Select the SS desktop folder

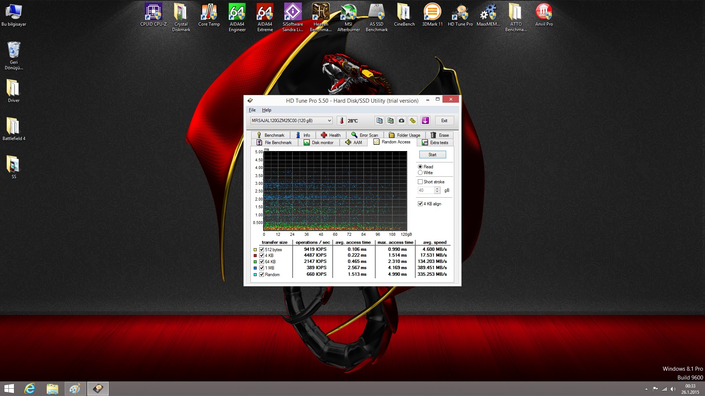pyautogui.click(x=14, y=167)
